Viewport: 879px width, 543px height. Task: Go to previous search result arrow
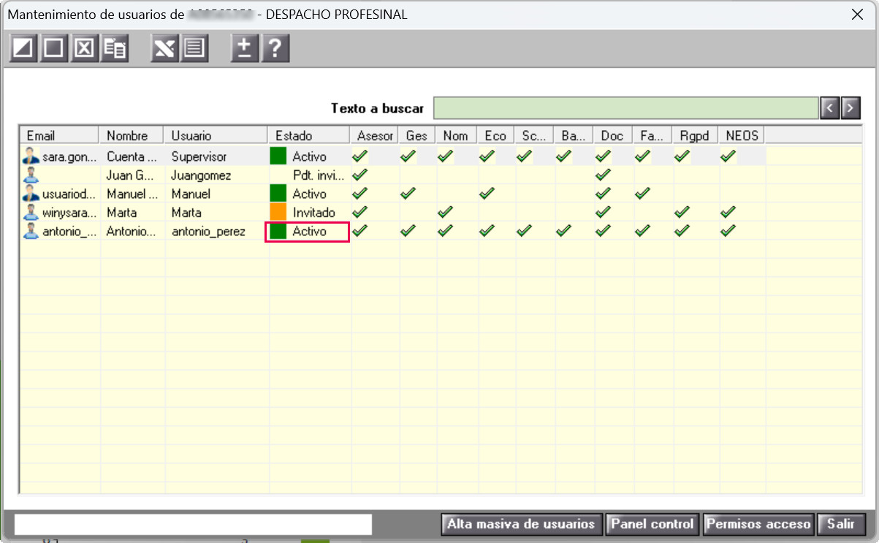click(x=829, y=108)
